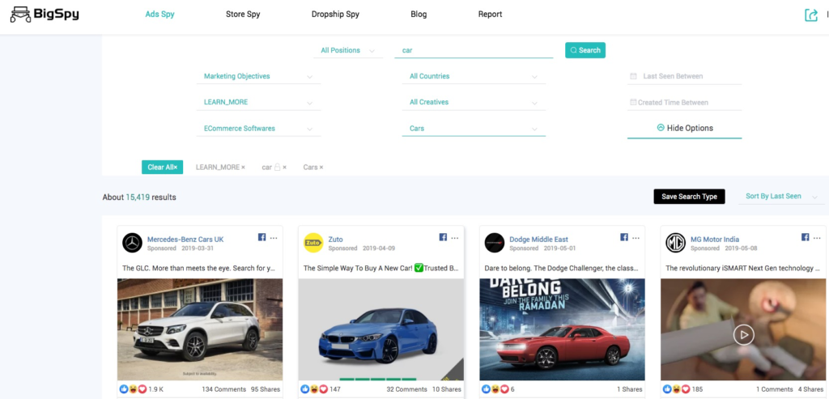Click the Zuto yellow avatar logo
The width and height of the screenshot is (829, 399).
(x=313, y=243)
